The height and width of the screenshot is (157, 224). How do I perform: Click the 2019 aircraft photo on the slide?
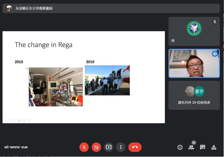click(107, 80)
